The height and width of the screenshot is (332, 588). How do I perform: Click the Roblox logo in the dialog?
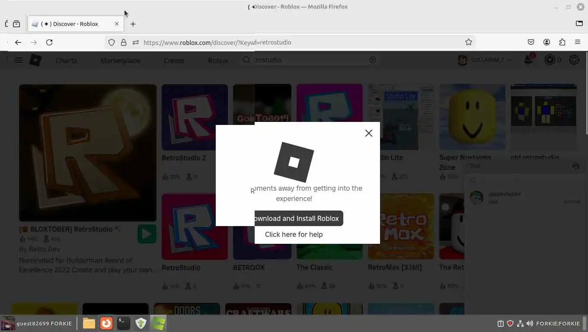[294, 162]
